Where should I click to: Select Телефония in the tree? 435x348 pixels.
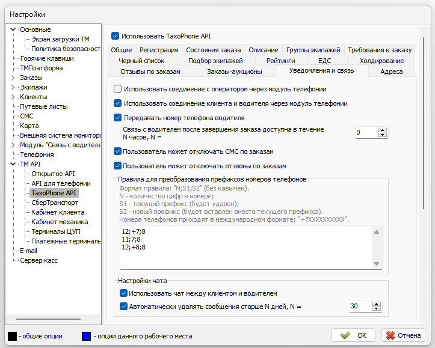[x=37, y=154]
